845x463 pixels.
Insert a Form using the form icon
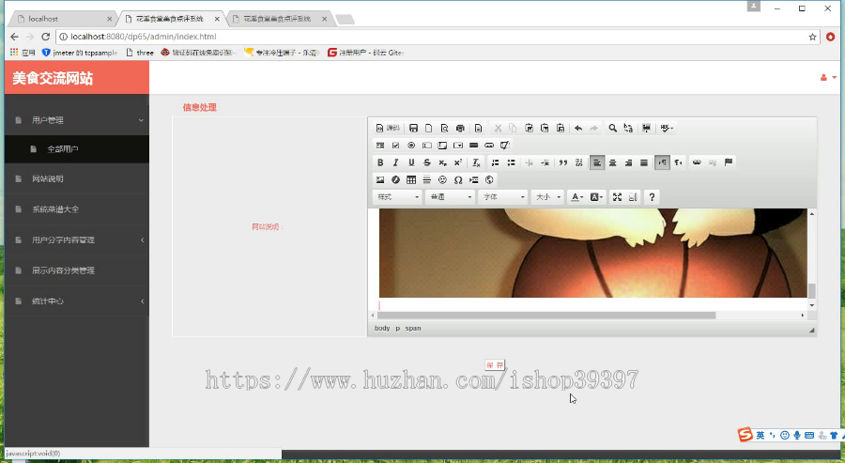pos(380,146)
